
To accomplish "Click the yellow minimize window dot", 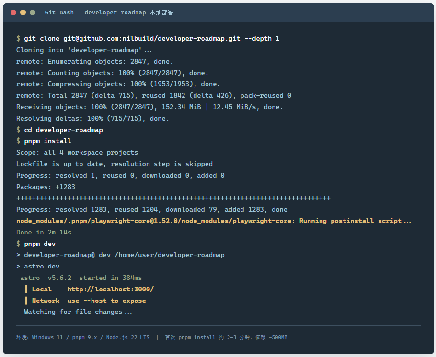I will point(23,12).
